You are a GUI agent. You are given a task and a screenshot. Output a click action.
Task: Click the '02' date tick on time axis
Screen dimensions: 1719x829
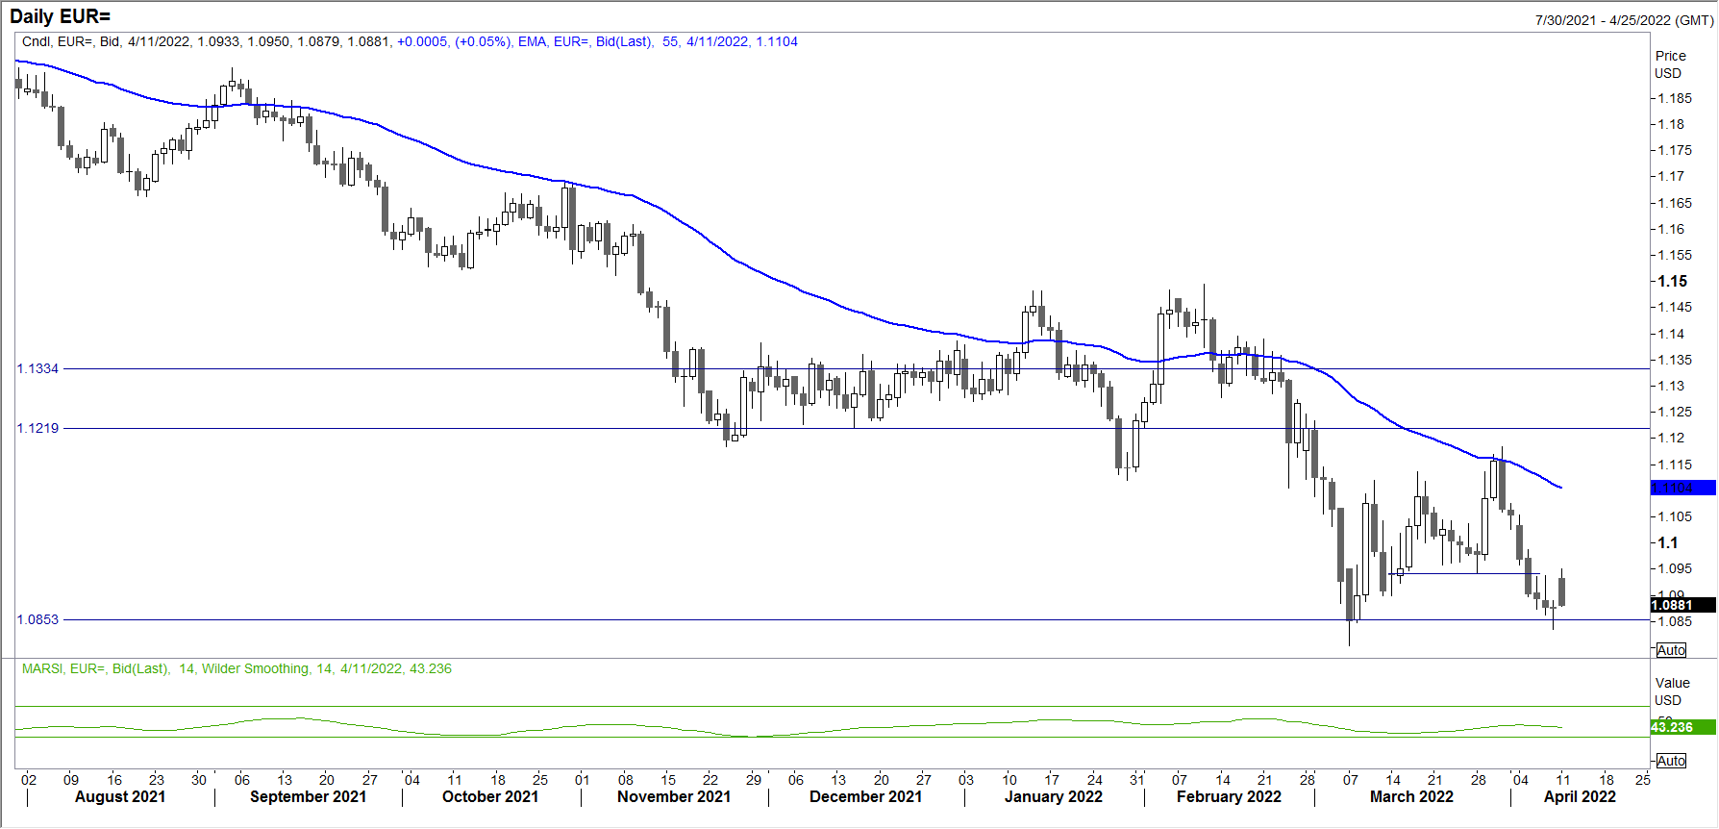tap(29, 780)
